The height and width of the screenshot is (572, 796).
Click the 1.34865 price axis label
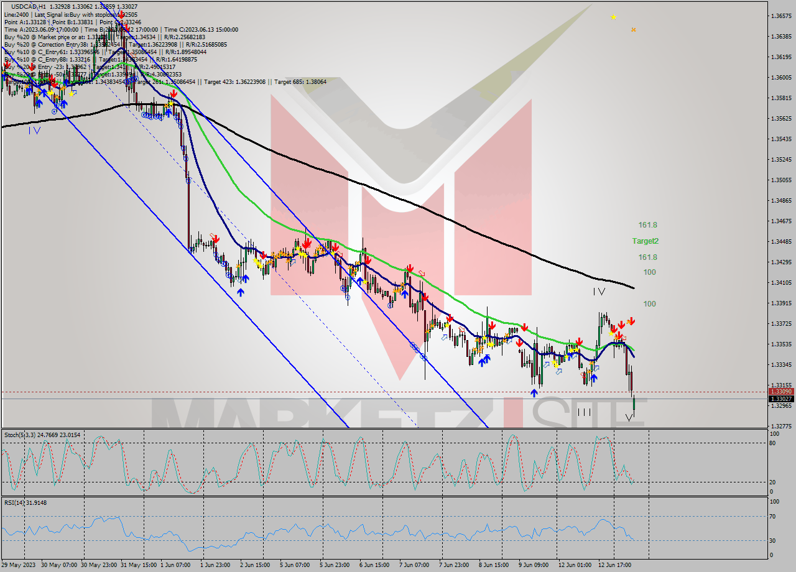point(780,201)
